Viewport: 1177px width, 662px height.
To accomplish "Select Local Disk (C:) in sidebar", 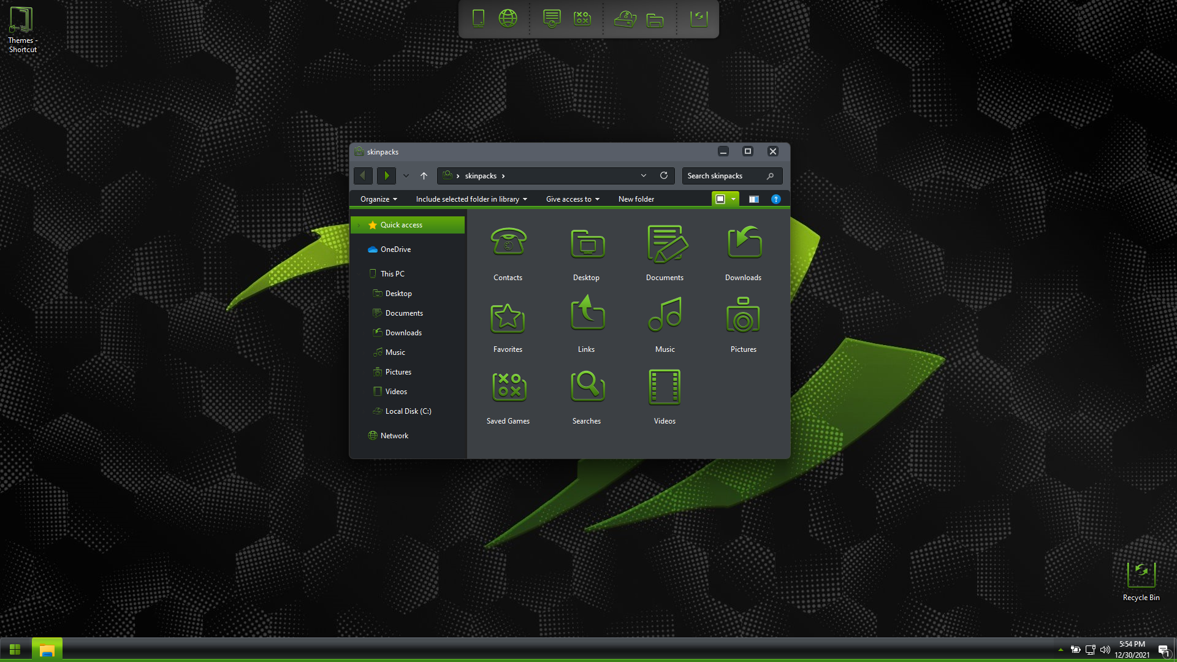I will click(408, 411).
